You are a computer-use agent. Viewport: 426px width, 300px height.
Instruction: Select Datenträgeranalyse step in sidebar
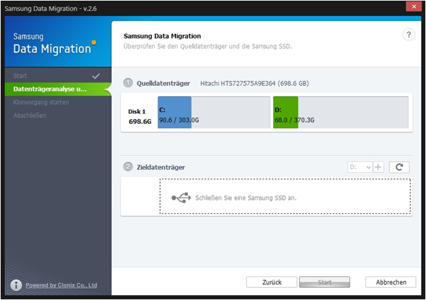[x=58, y=89]
